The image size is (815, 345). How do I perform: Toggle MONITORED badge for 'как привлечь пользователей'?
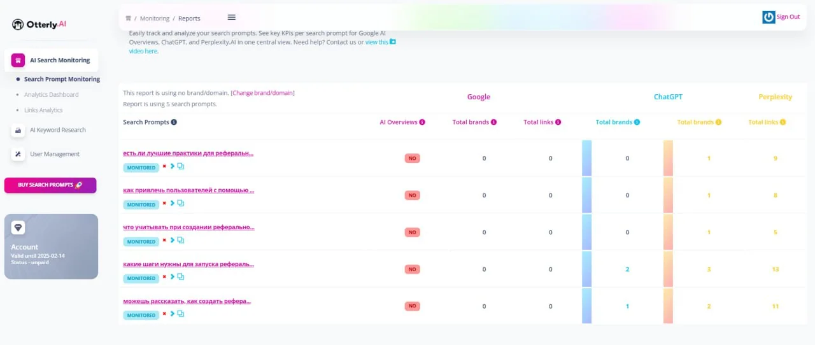[141, 205]
